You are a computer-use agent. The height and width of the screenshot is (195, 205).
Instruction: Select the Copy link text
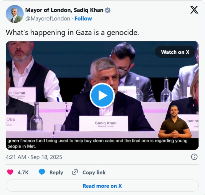click(x=94, y=172)
